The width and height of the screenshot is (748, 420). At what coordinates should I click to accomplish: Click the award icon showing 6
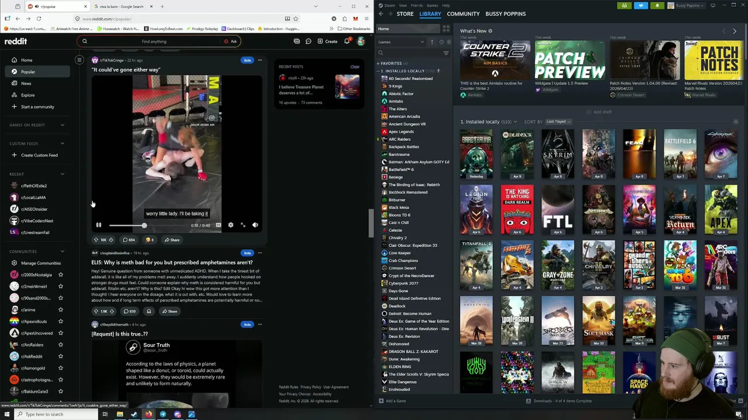[150, 240]
